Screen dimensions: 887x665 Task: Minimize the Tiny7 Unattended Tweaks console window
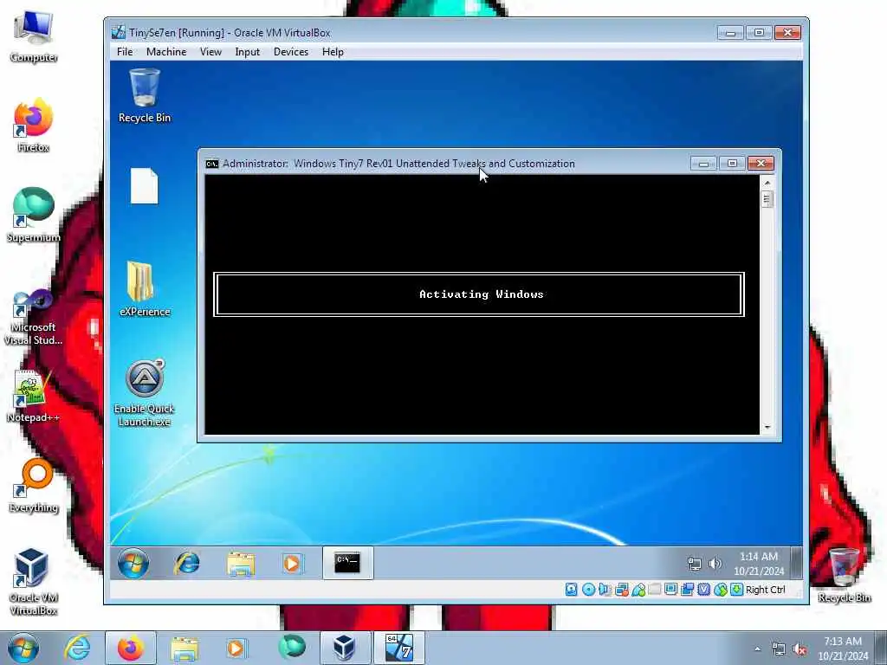(703, 164)
